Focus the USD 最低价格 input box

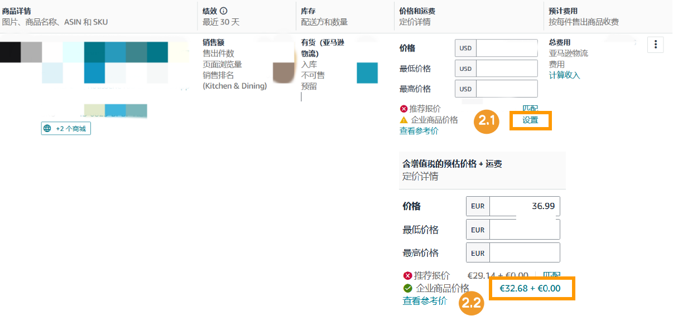click(x=506, y=69)
